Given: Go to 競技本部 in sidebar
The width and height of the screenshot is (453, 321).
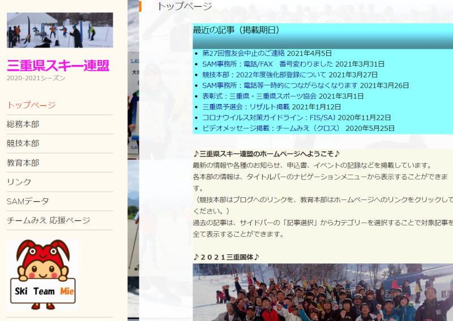Looking at the screenshot, I should [x=23, y=144].
